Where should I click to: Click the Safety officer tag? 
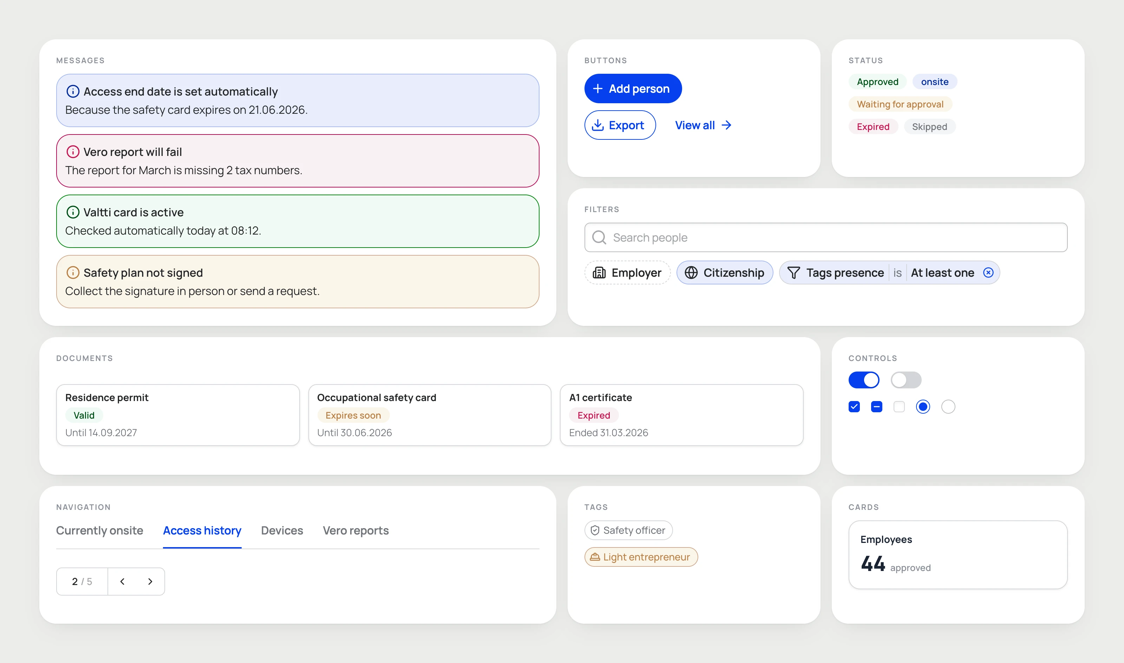coord(629,530)
